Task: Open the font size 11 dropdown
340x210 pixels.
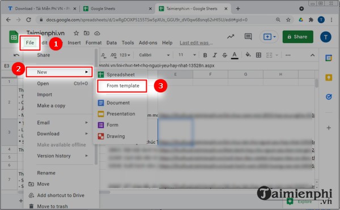Action: 187,55
